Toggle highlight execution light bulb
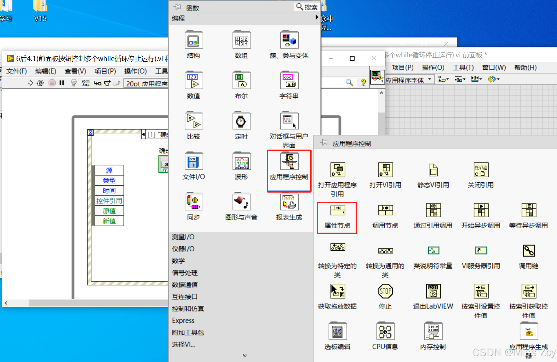The image size is (557, 362). coord(73,83)
